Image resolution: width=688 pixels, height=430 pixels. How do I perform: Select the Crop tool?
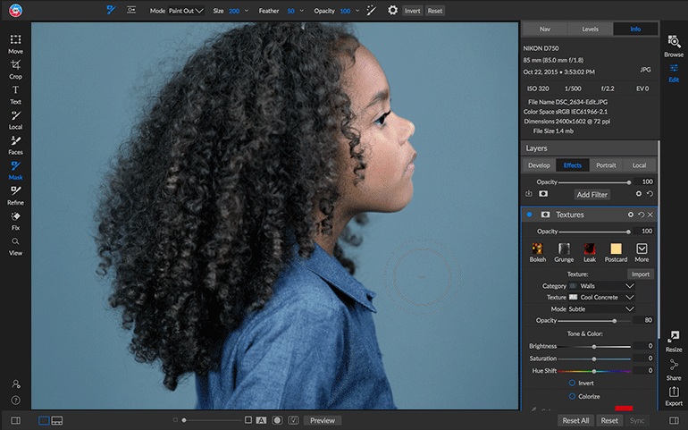click(x=15, y=70)
